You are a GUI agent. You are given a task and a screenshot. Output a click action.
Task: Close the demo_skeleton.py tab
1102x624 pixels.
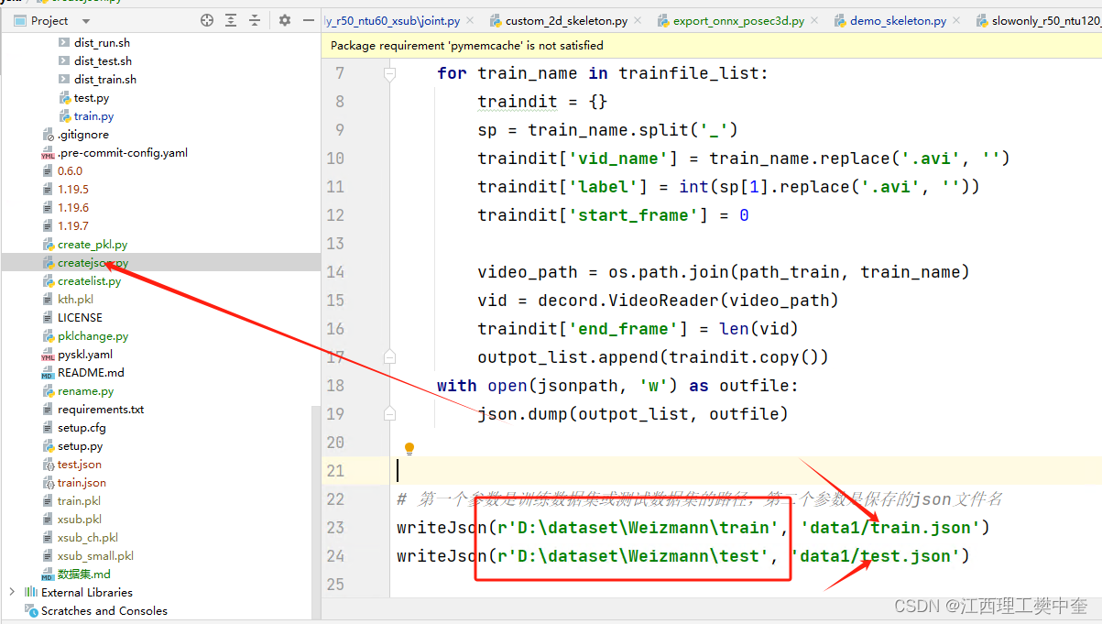955,20
